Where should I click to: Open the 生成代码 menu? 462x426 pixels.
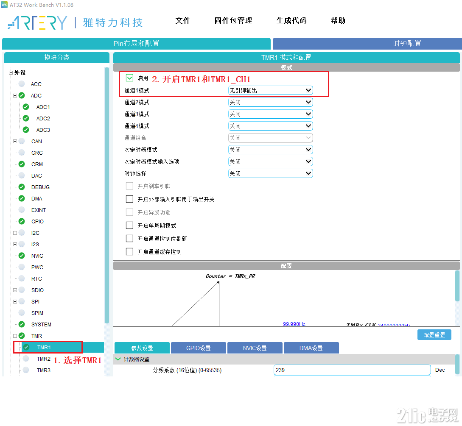coord(291,21)
